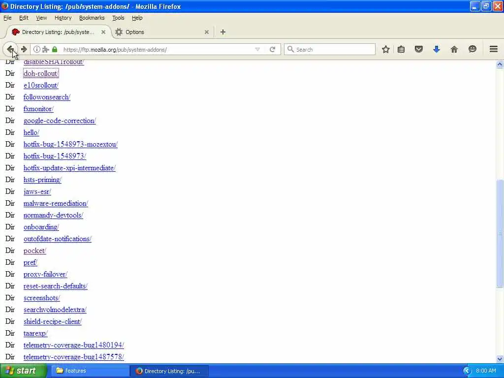Viewport: 504px width, 378px height.
Task: Open the File menu
Action: 7,18
